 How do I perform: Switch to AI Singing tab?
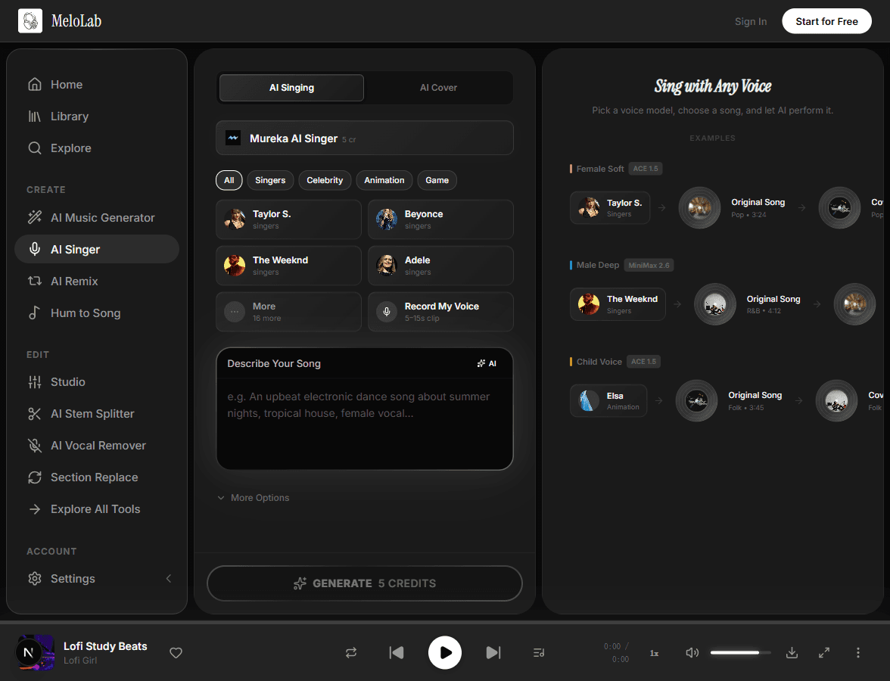click(x=292, y=88)
